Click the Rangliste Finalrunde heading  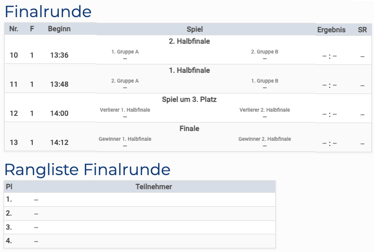(x=87, y=169)
